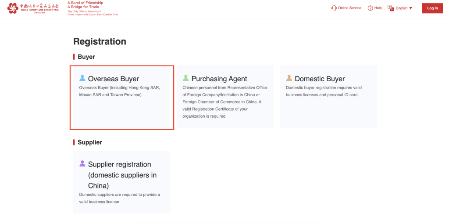Click the Domestic Buyer requirements description
The image size is (449, 224).
324,91
